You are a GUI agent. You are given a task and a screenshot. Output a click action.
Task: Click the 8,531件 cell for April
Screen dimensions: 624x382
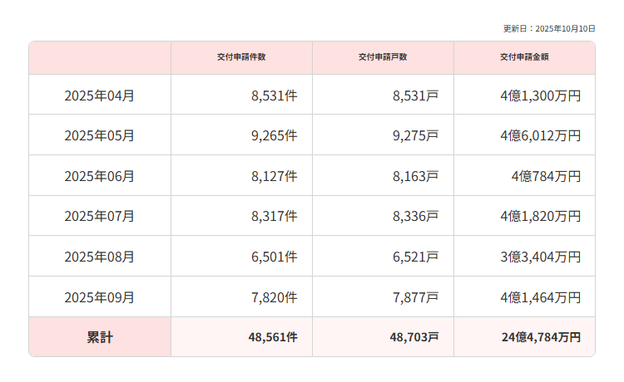[274, 95]
